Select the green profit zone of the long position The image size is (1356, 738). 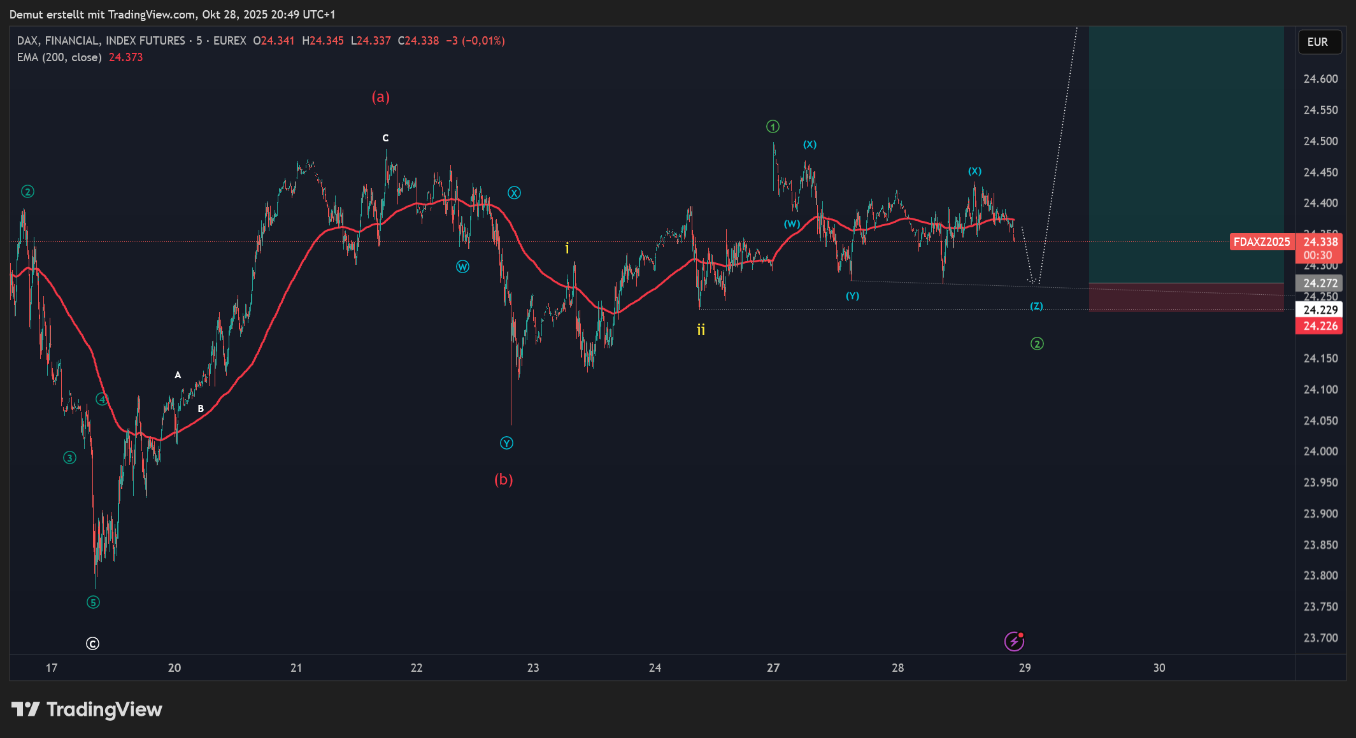tap(1185, 153)
